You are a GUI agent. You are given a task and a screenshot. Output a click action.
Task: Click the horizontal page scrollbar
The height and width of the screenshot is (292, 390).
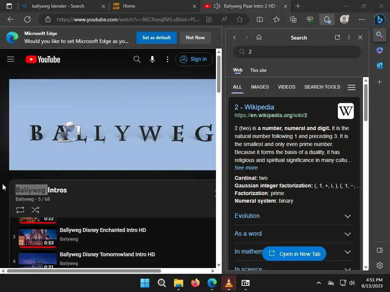[84, 271]
